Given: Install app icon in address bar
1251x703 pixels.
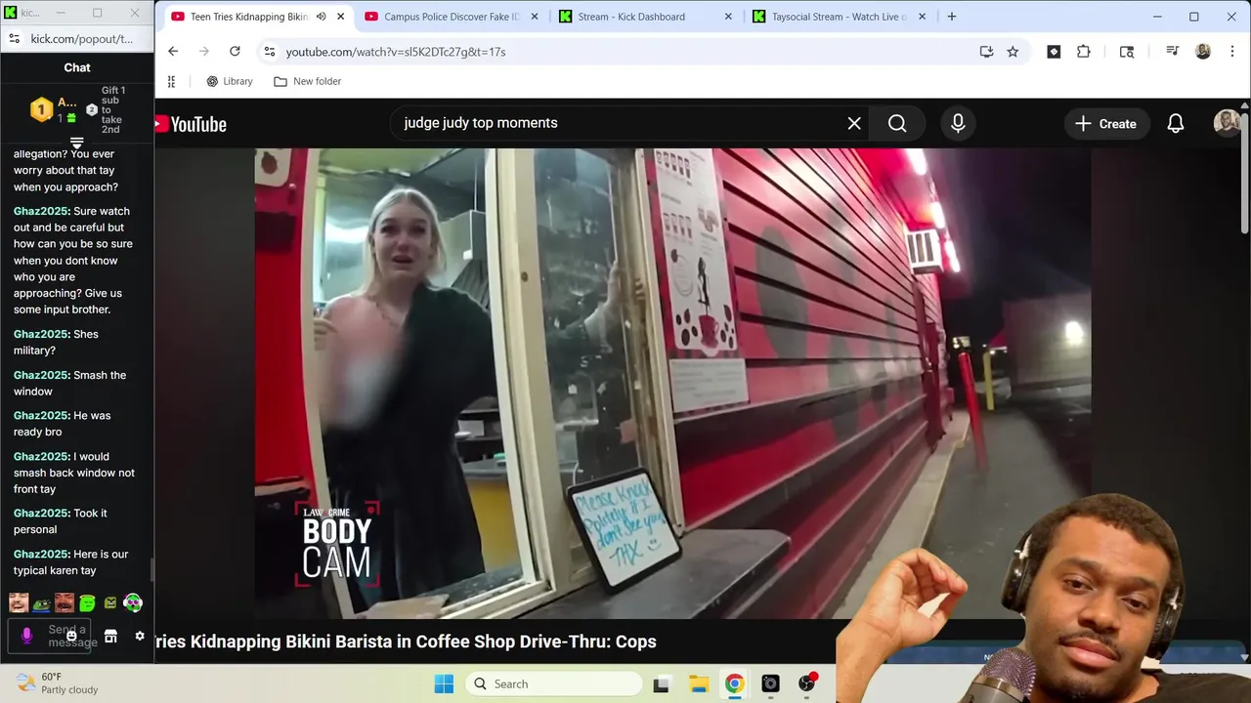Looking at the screenshot, I should (x=986, y=52).
